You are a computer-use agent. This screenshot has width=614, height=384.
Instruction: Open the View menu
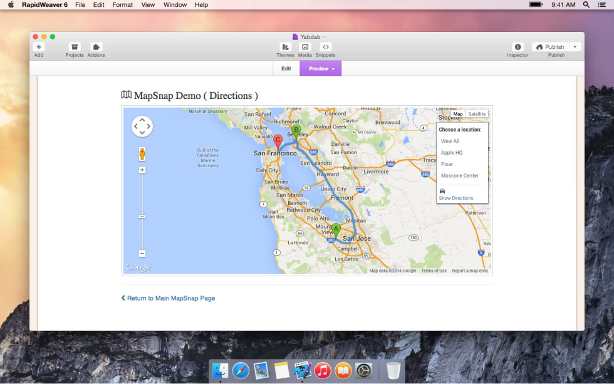pos(148,4)
